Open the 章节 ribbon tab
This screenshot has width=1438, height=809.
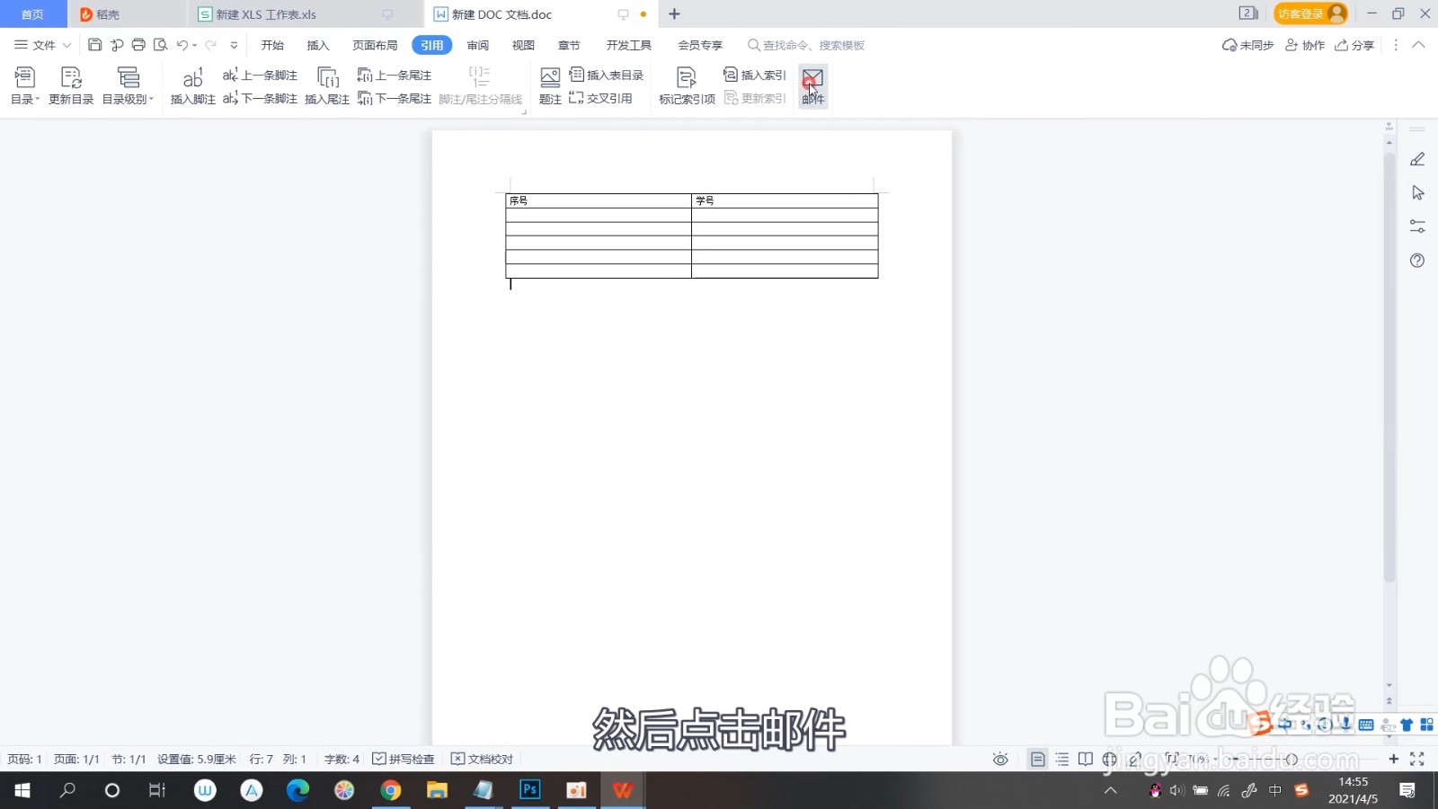coord(569,45)
